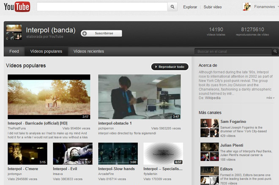
Task: Open the Explorar link
Action: click(x=190, y=7)
